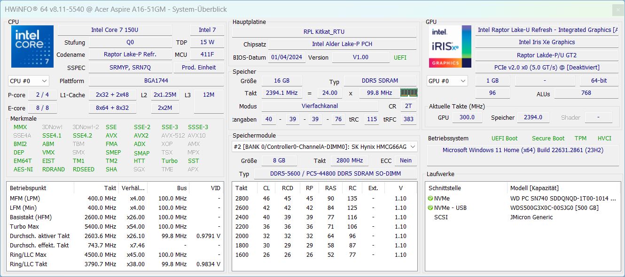Click the SRMYP, SRN7Q SSPEC field

click(130, 67)
